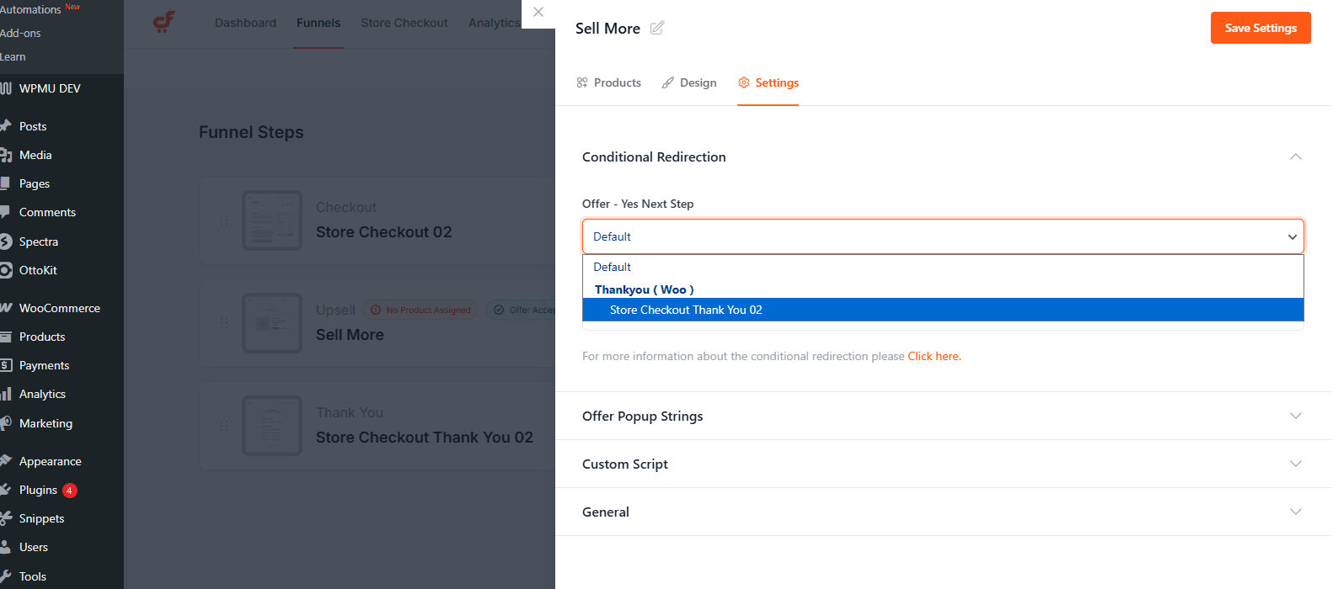The image size is (1333, 589).
Task: Close the Sell More settings panel
Action: [538, 12]
